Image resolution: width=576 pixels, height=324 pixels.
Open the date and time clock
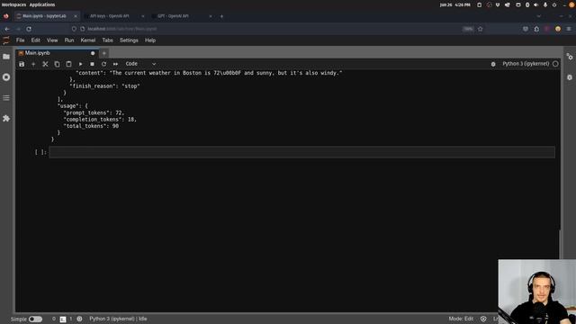pyautogui.click(x=454, y=4)
